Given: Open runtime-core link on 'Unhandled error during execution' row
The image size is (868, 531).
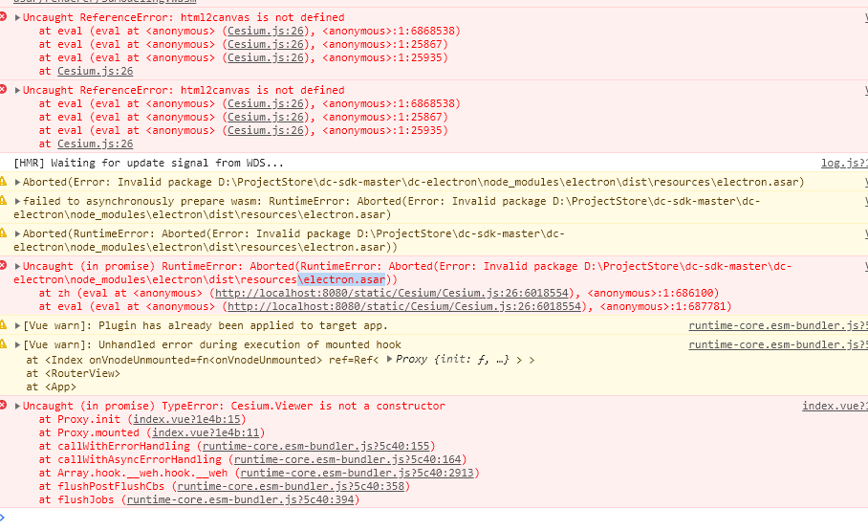Looking at the screenshot, I should tap(778, 344).
